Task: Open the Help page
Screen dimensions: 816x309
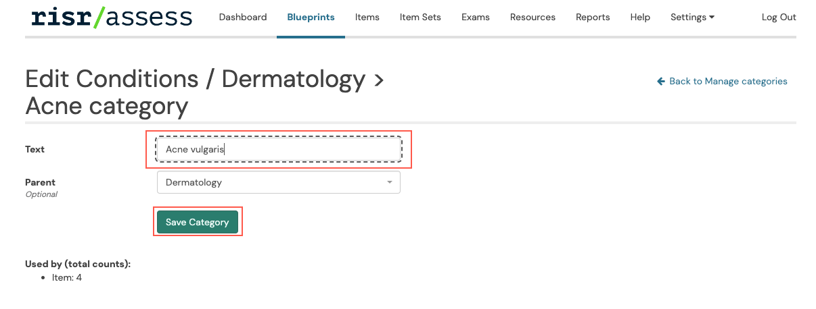Action: coord(640,17)
